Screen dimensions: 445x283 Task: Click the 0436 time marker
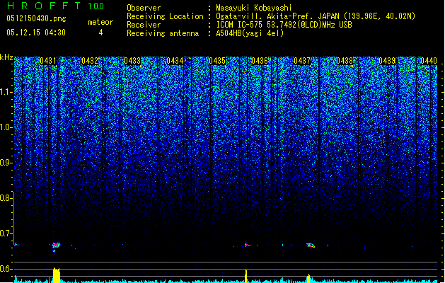(260, 61)
